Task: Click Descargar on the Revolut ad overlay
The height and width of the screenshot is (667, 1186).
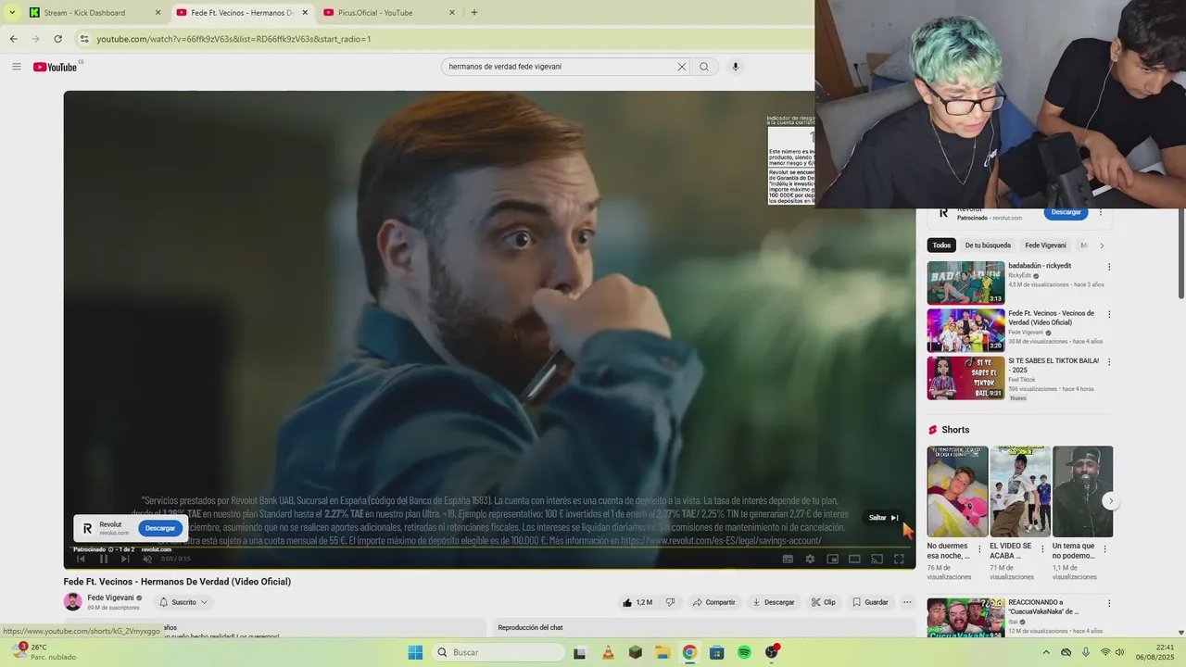Action: (160, 528)
